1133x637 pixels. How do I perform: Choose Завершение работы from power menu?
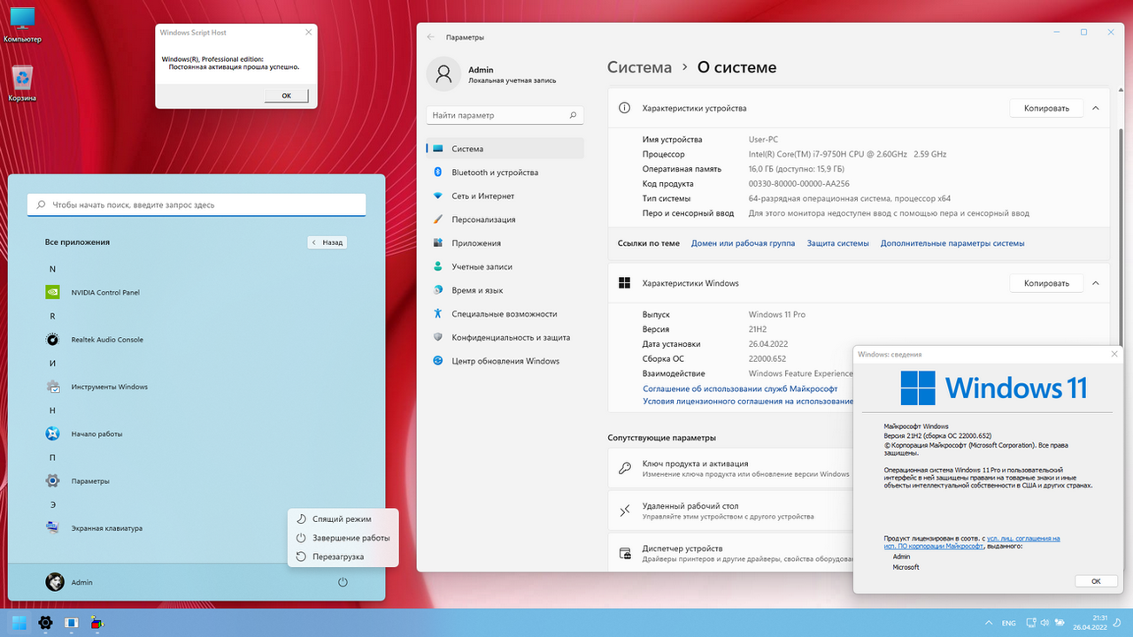pos(343,538)
